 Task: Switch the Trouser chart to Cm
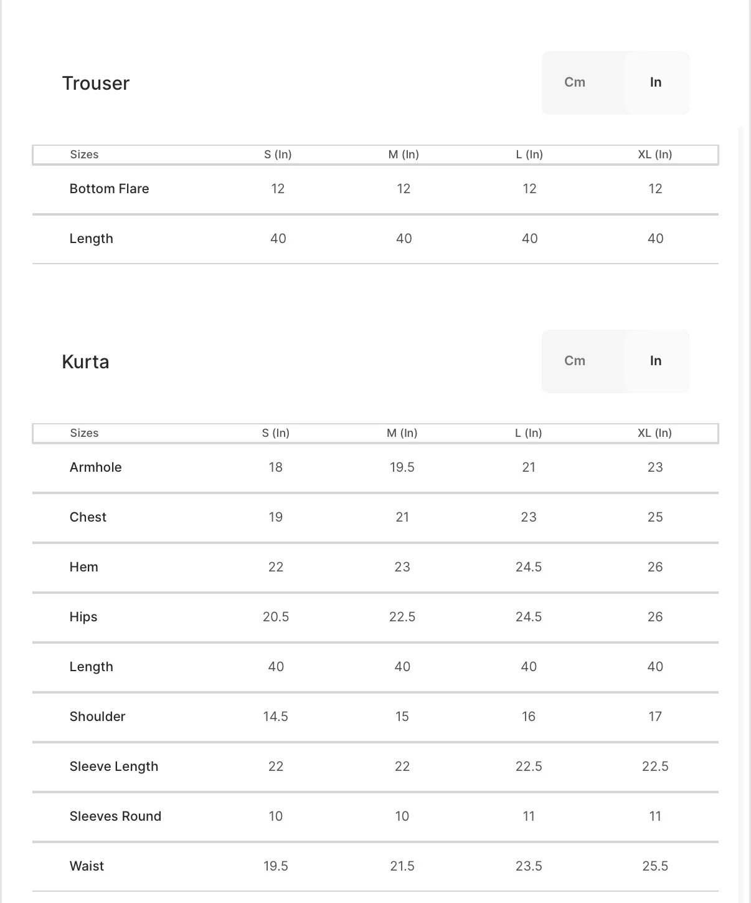(575, 82)
